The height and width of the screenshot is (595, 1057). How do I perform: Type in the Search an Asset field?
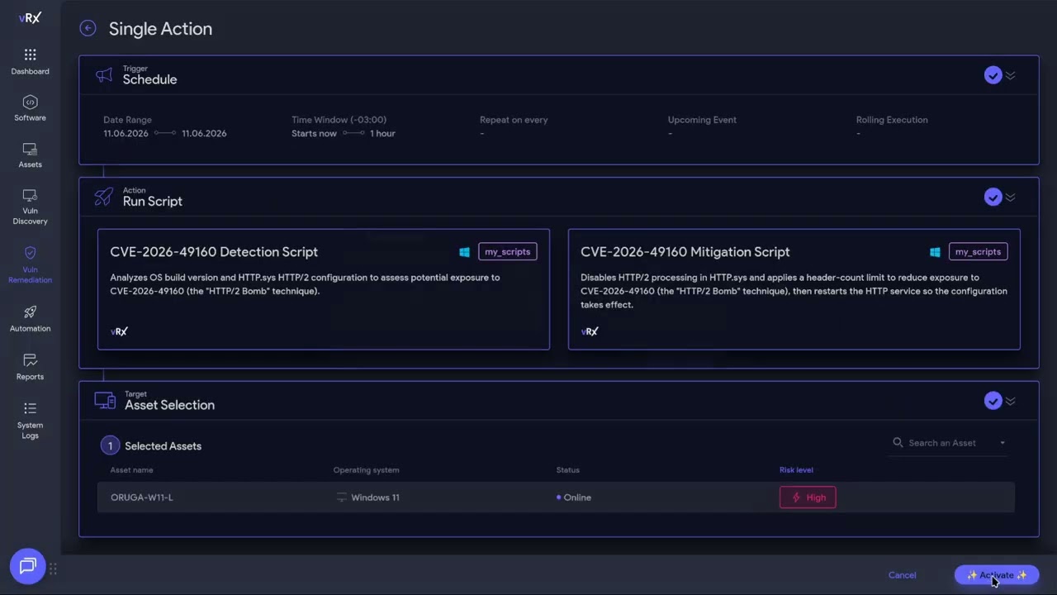(950, 443)
